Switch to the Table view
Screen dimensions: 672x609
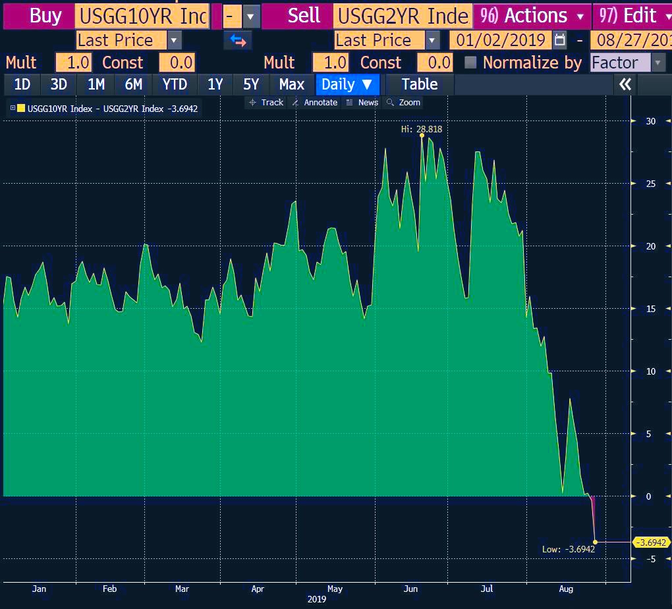pyautogui.click(x=420, y=84)
